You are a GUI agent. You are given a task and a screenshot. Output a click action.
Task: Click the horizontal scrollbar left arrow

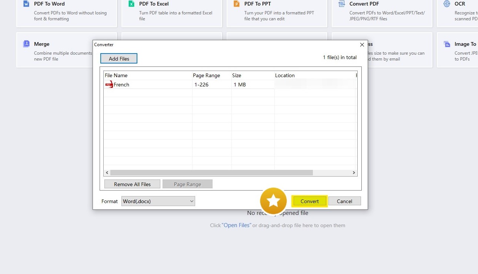tap(107, 172)
